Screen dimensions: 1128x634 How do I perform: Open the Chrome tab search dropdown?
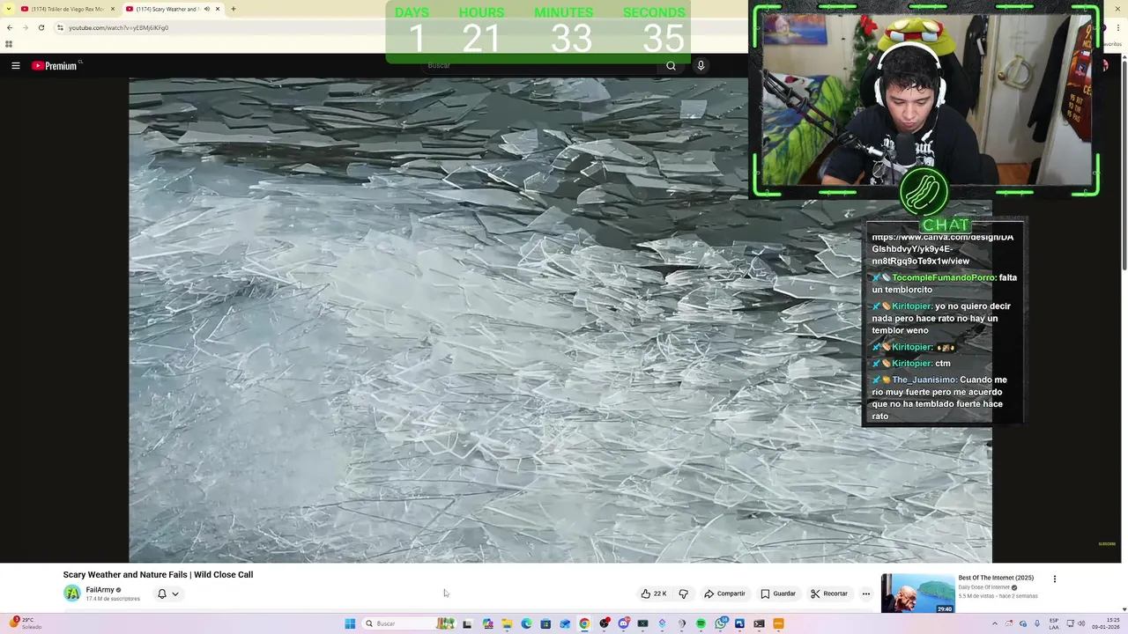pyautogui.click(x=9, y=9)
